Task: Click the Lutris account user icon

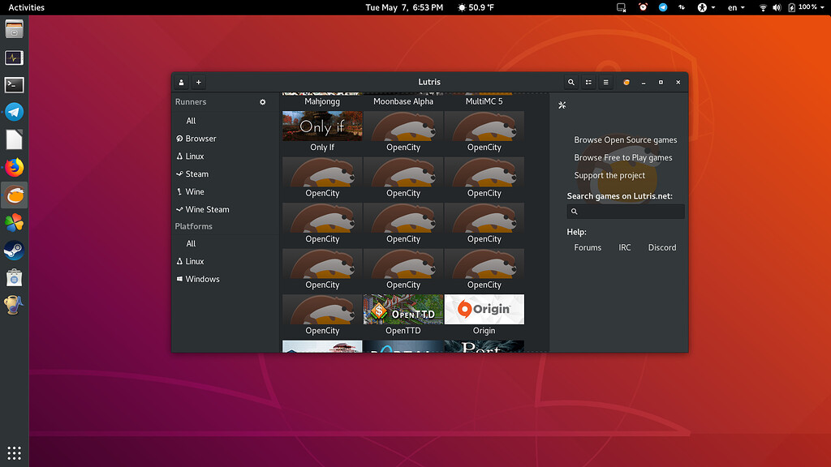Action: [181, 83]
